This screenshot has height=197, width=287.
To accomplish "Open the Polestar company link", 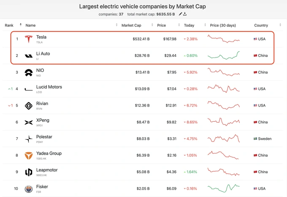I will (44, 137).
